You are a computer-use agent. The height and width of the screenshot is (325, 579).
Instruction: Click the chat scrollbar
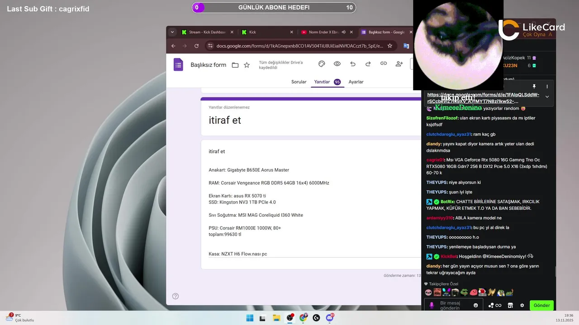click(x=556, y=272)
